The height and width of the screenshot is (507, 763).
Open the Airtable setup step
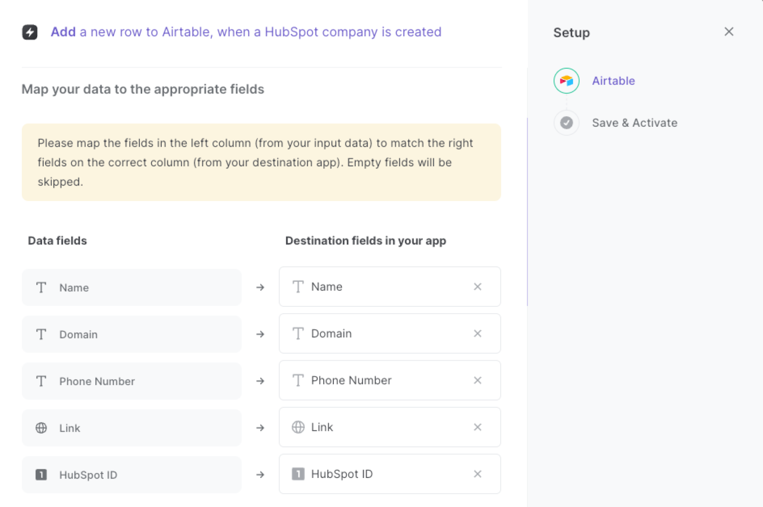pyautogui.click(x=613, y=81)
